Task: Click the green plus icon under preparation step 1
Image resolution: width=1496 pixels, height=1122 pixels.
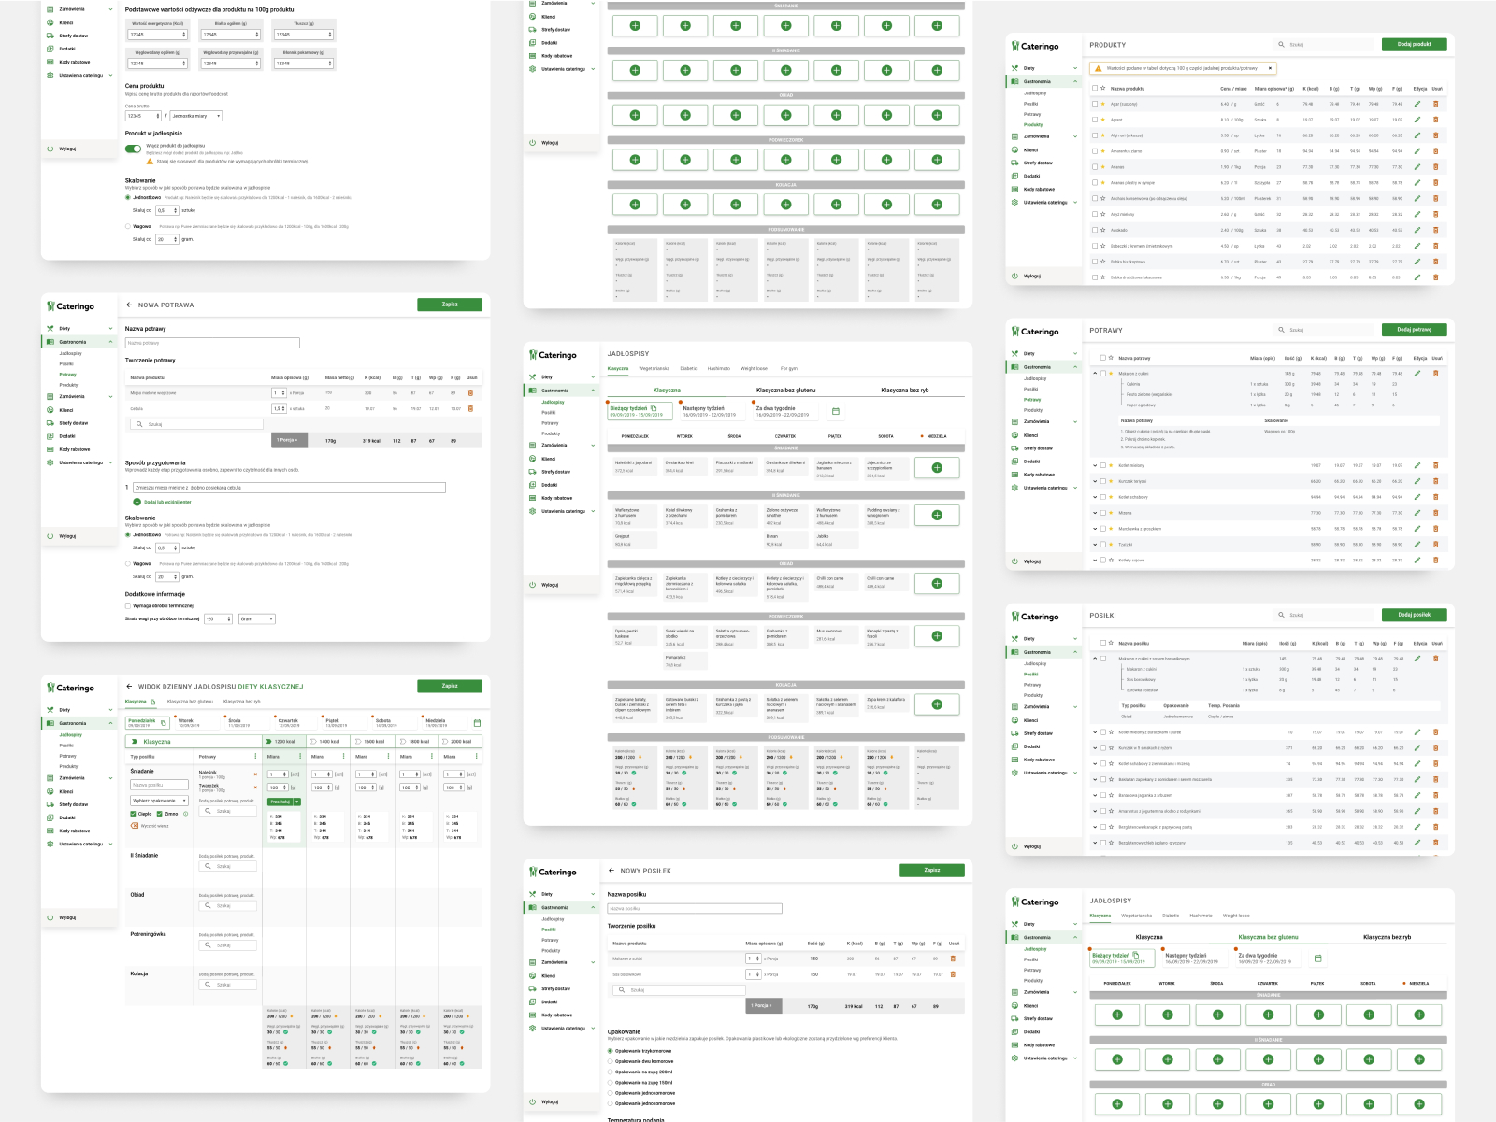Action: [137, 502]
